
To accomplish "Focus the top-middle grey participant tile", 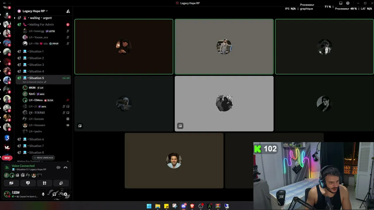I will coord(224,47).
